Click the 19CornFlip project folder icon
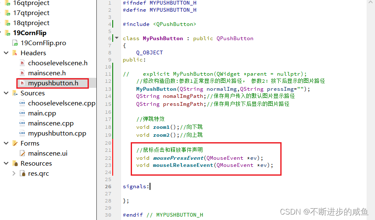The height and width of the screenshot is (220, 375). 8,33
